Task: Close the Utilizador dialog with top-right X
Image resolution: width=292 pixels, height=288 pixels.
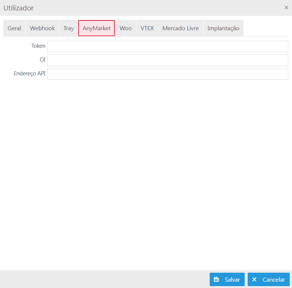Action: pyautogui.click(x=286, y=7)
